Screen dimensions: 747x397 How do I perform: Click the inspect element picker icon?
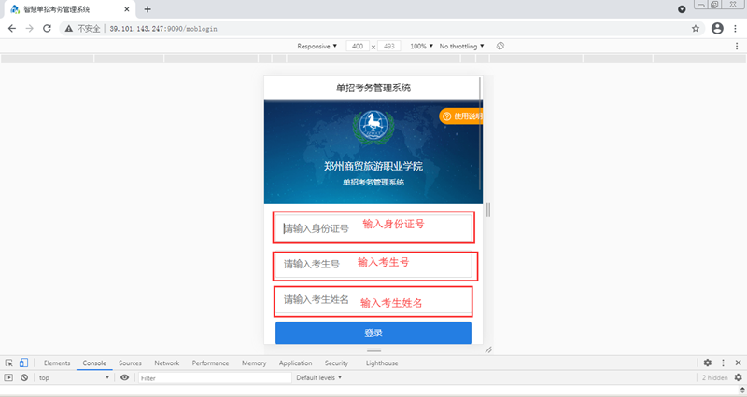(8, 363)
